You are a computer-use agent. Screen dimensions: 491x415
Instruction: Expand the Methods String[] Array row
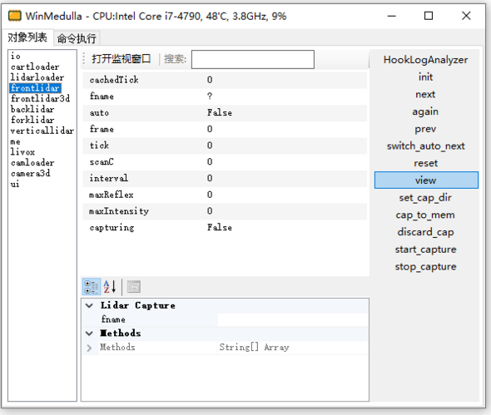point(90,348)
